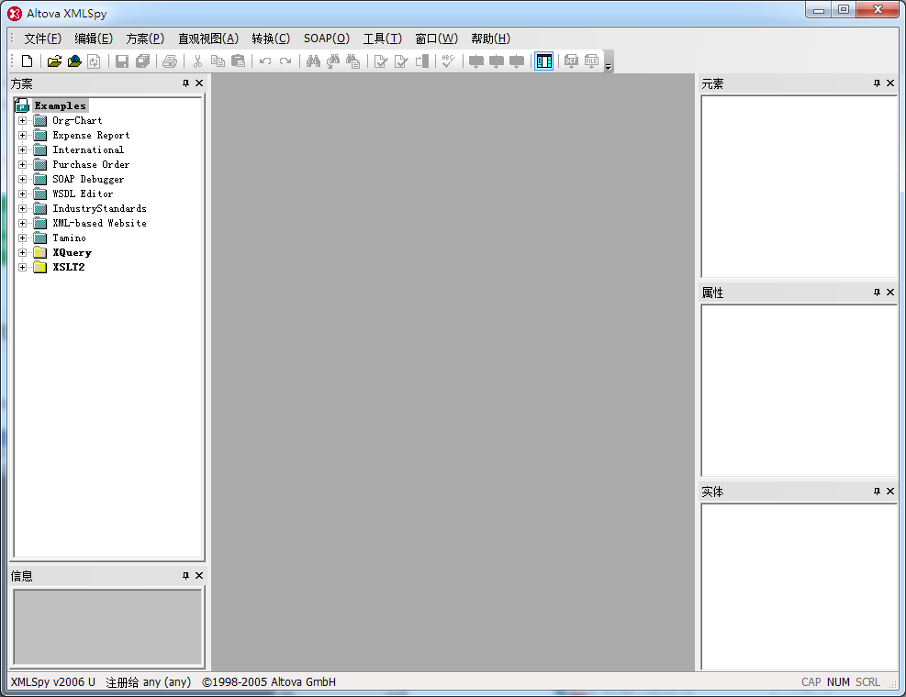
Task: Expand the Expense Report folder
Action: pos(23,135)
